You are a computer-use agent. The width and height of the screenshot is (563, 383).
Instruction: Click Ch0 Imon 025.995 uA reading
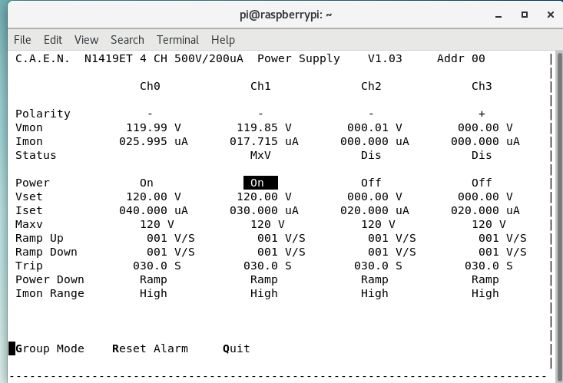tap(154, 141)
